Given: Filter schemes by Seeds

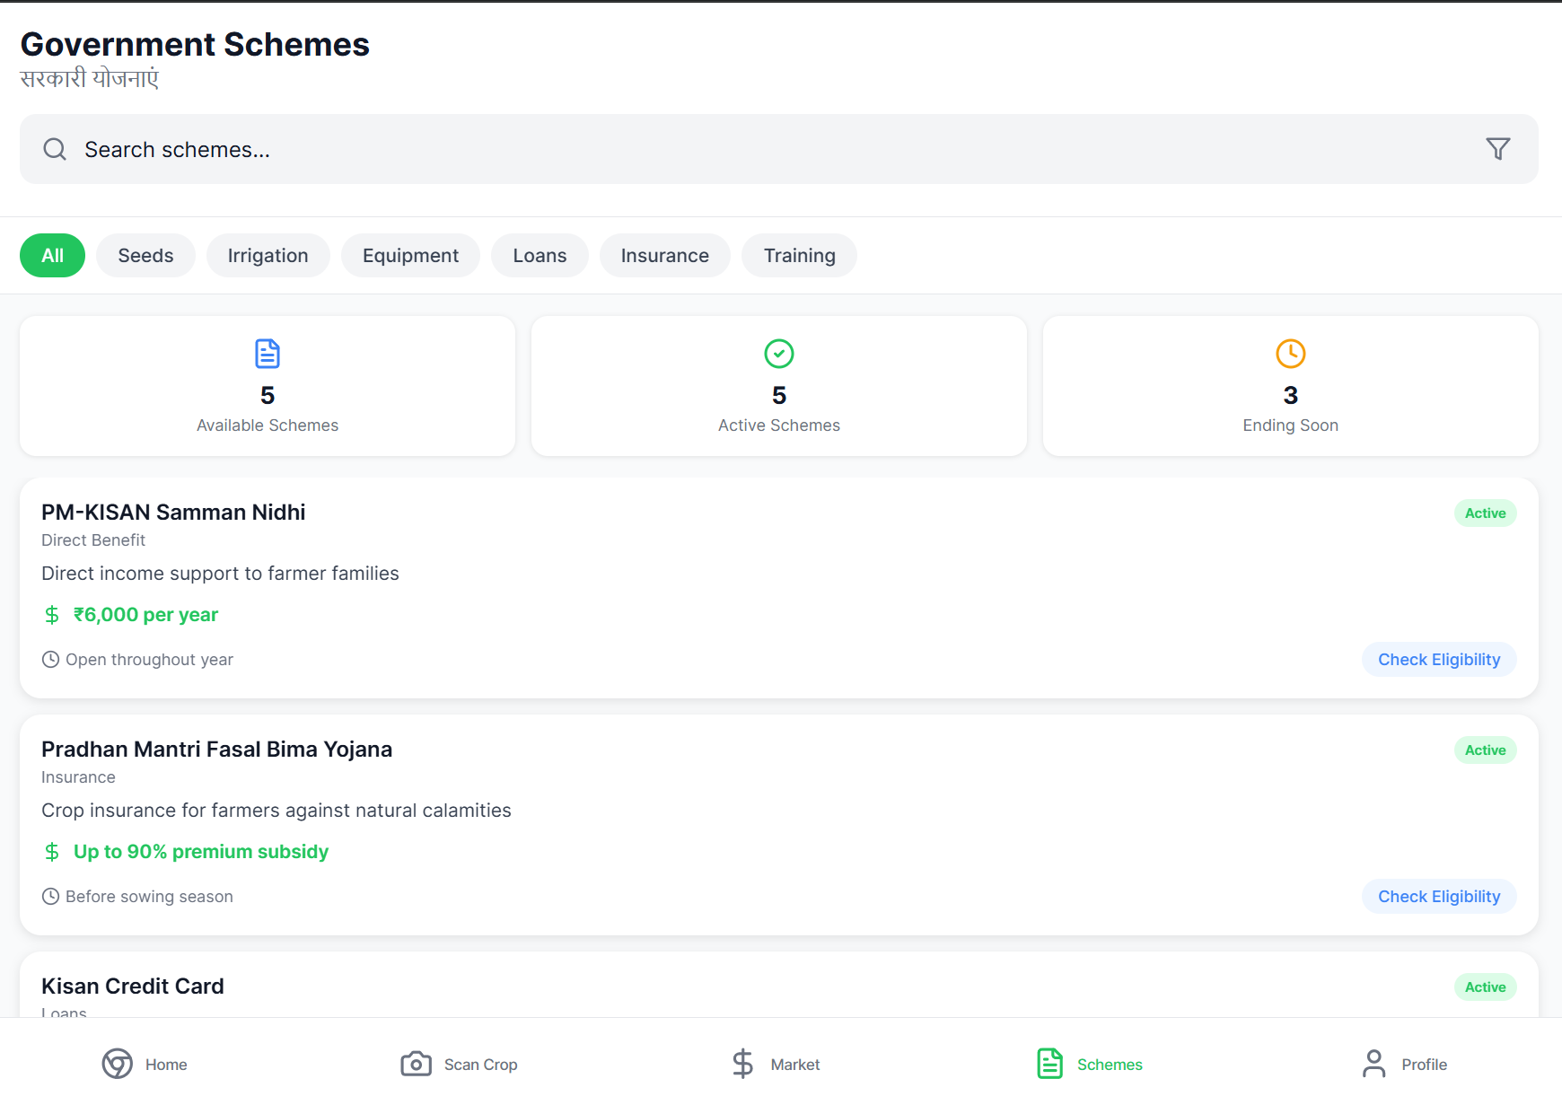Looking at the screenshot, I should pyautogui.click(x=145, y=256).
